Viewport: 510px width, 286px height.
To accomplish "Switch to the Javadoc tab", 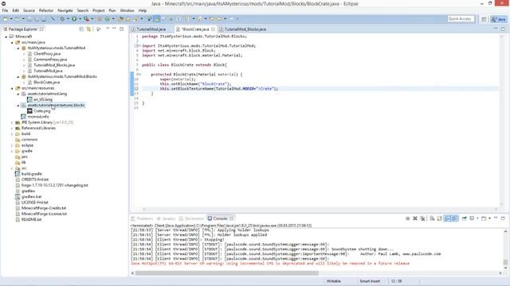I will coord(166,218).
